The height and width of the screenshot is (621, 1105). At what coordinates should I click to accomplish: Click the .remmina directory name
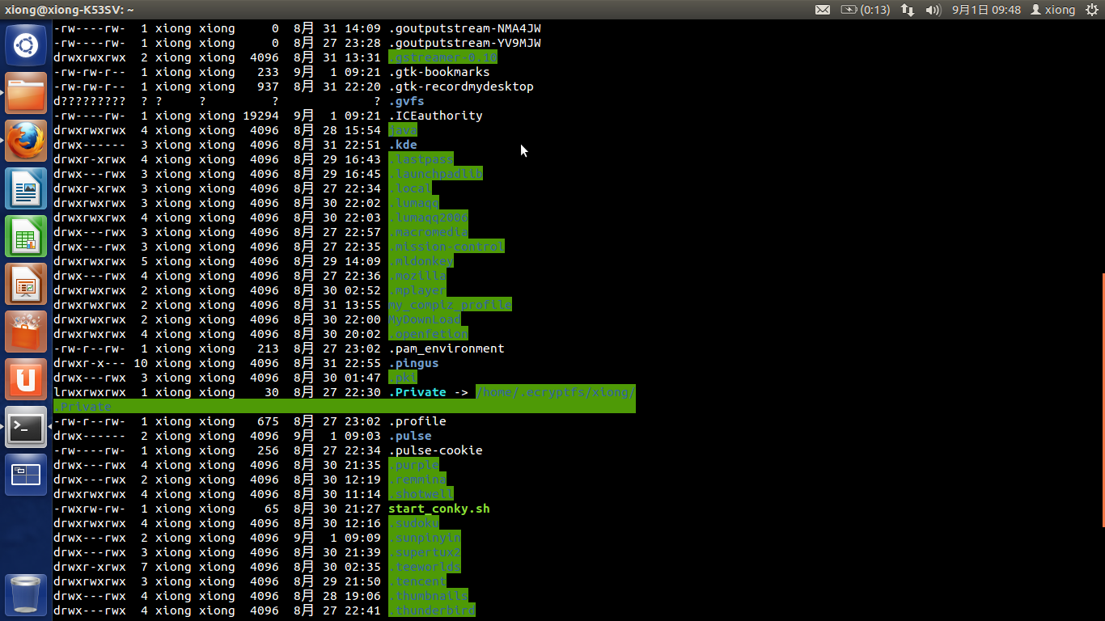click(417, 479)
